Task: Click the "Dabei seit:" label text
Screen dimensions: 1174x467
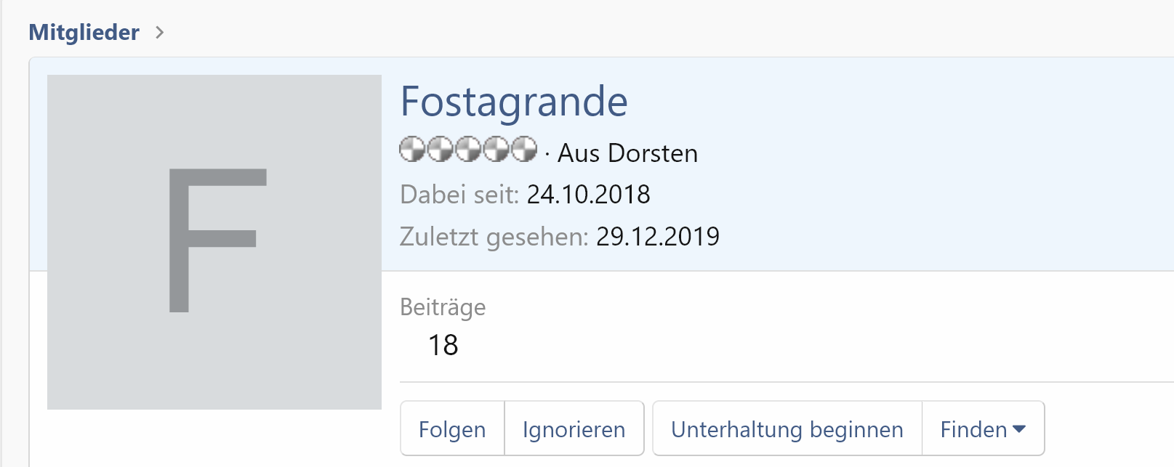Action: point(459,195)
